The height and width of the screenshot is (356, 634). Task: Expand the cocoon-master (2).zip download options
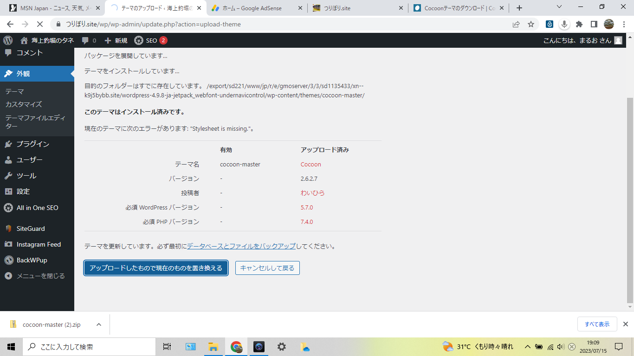[x=98, y=324]
